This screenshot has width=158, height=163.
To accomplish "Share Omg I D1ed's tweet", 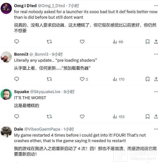I will 156,42.
